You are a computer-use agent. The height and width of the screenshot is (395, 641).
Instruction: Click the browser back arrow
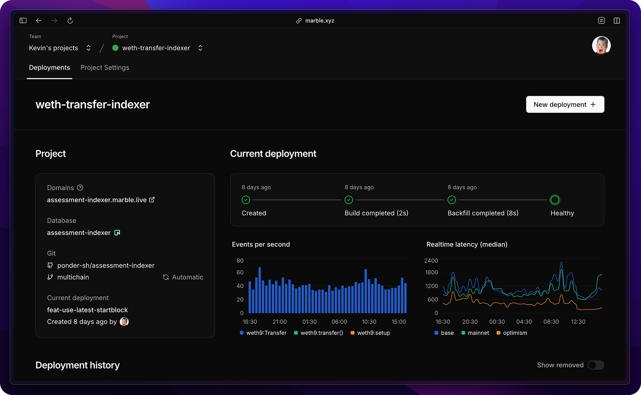[x=39, y=20]
